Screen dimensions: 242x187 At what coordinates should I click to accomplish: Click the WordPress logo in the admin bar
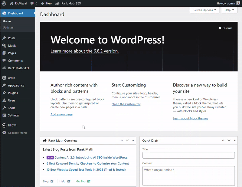[3, 3]
